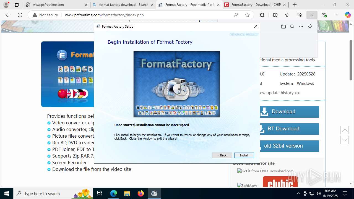Add page to favorites star icon
The height and width of the screenshot is (199, 354).
point(247,15)
